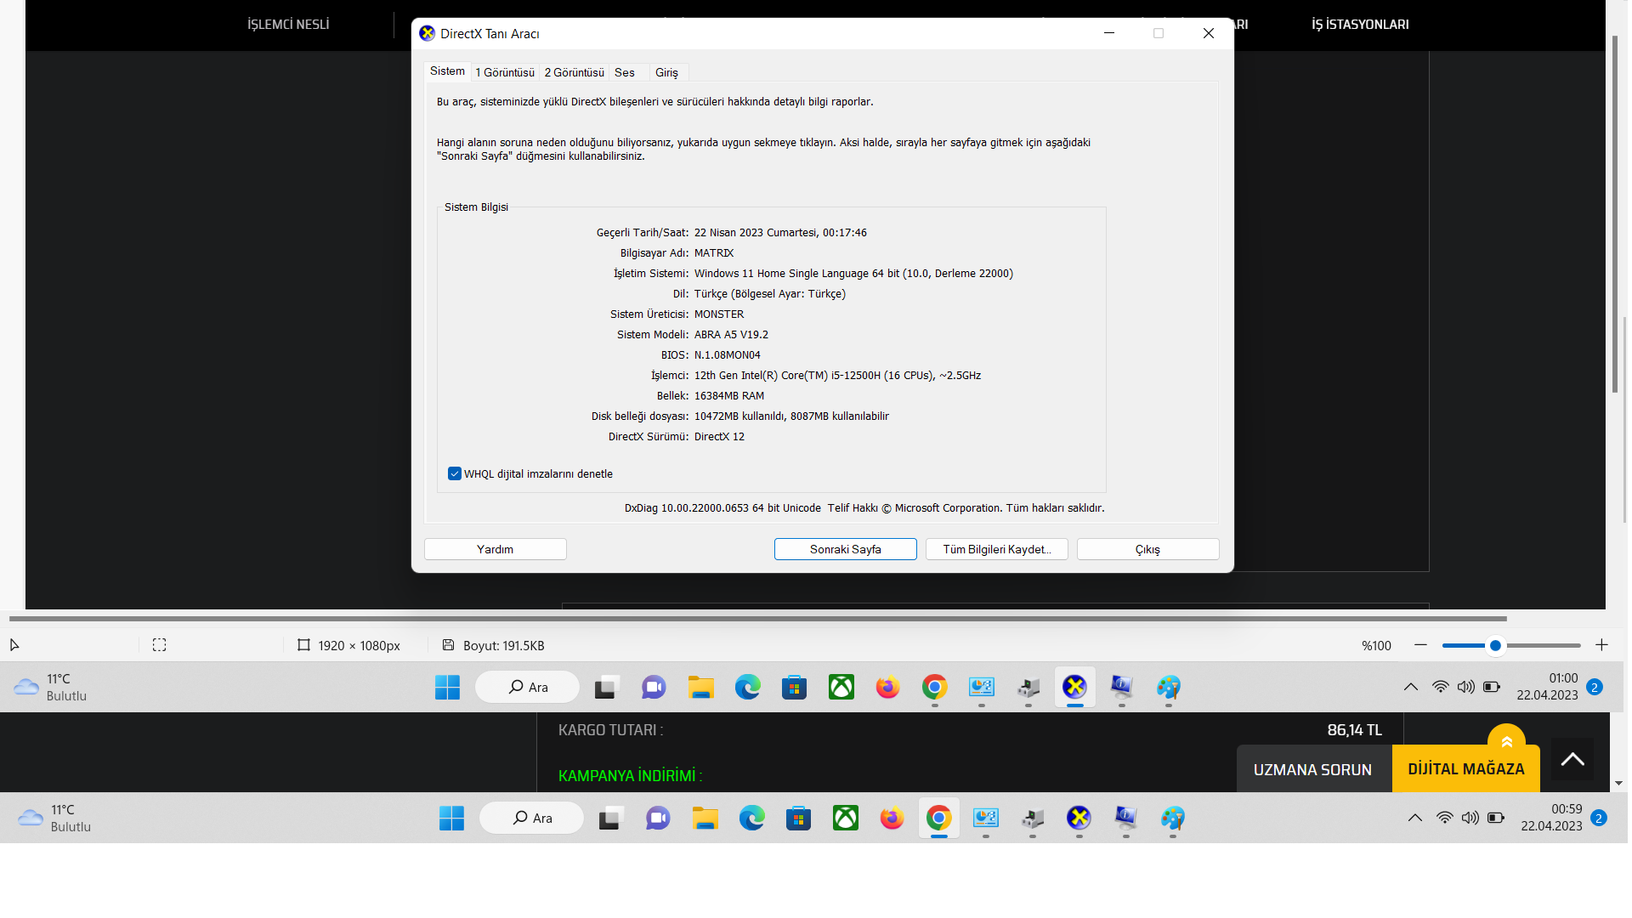Open Microsoft Edge in the upper taskbar

748,687
